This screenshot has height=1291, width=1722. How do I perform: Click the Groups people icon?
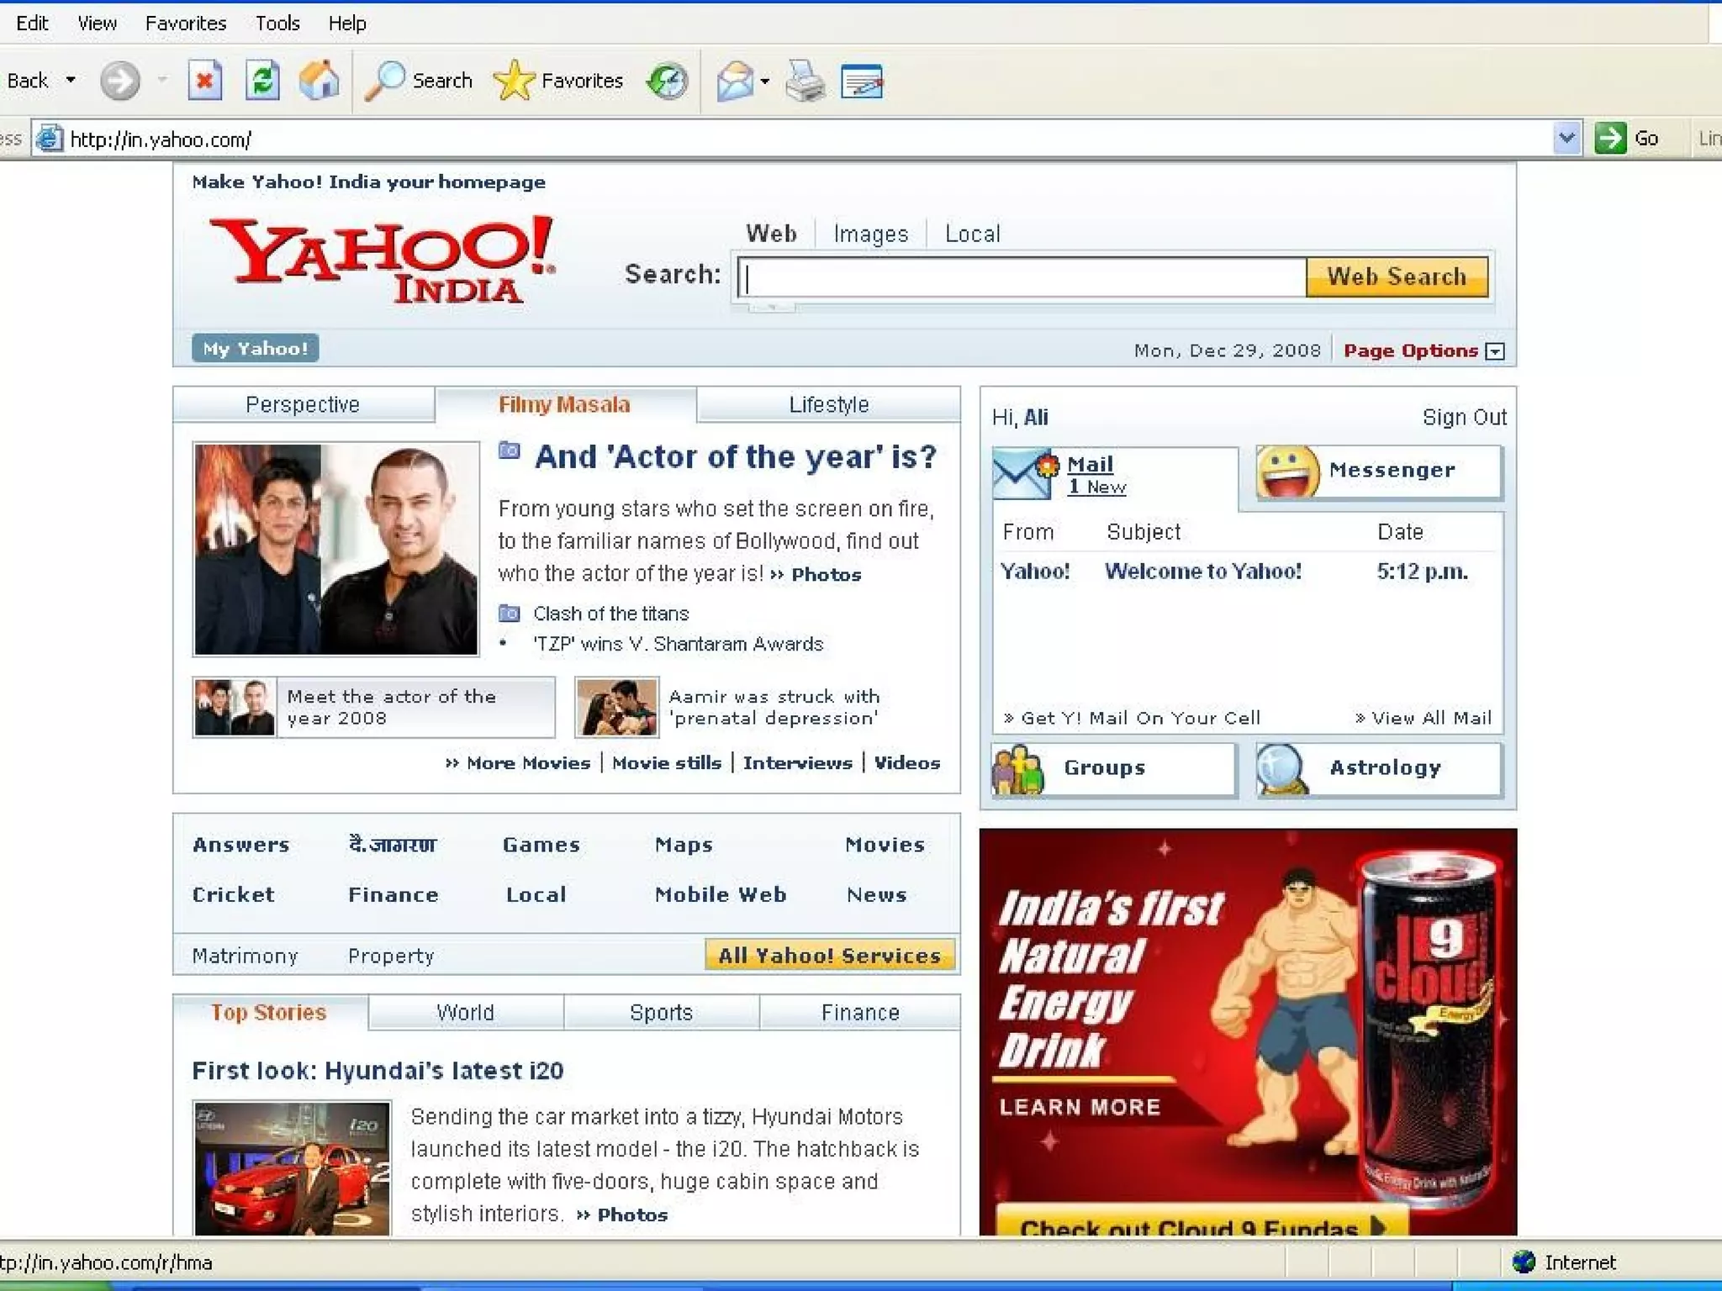click(1017, 769)
